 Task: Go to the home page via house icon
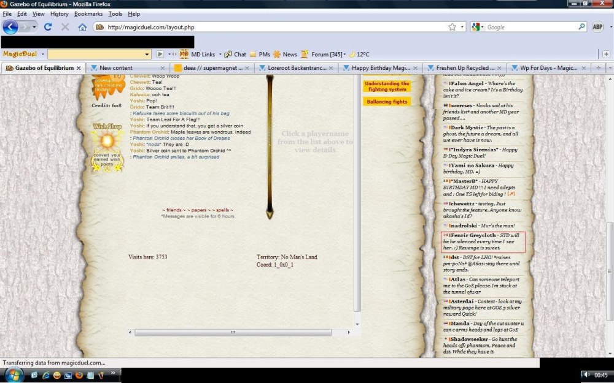pos(82,27)
